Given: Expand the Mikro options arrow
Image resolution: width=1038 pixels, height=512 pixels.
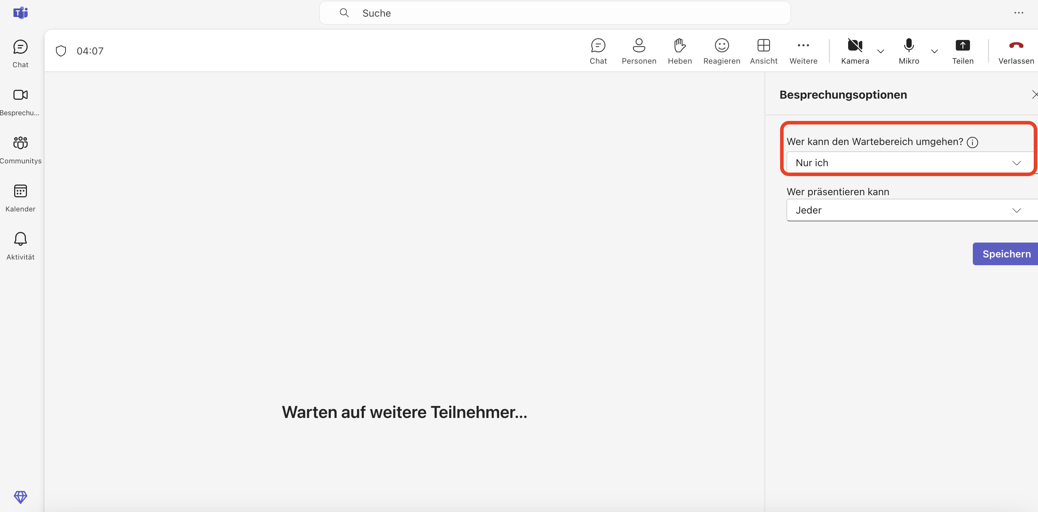Looking at the screenshot, I should (x=935, y=51).
